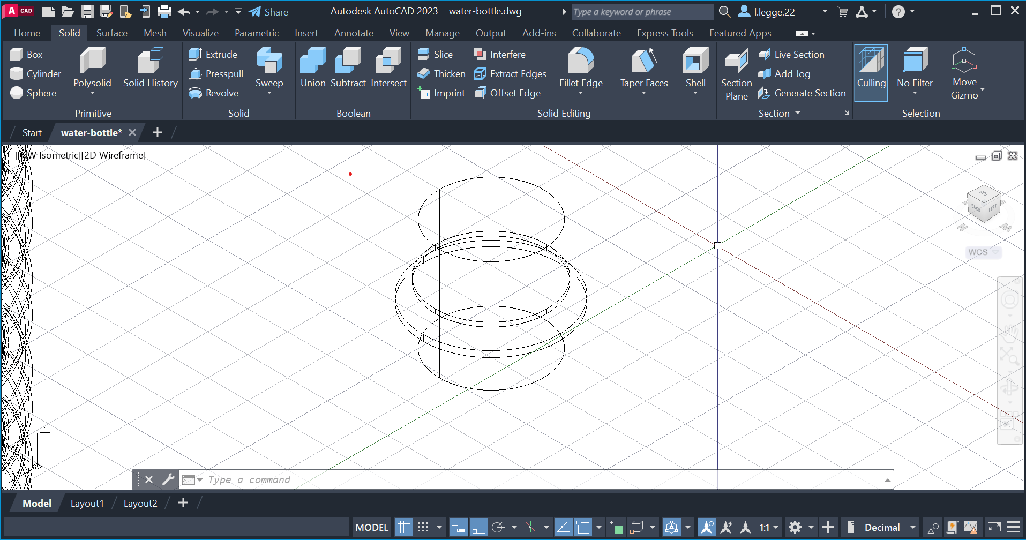Click Offset Edge

click(x=507, y=93)
